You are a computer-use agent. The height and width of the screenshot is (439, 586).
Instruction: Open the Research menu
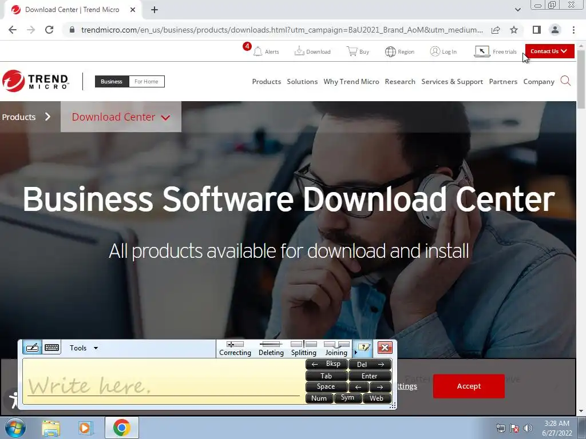[400, 81]
